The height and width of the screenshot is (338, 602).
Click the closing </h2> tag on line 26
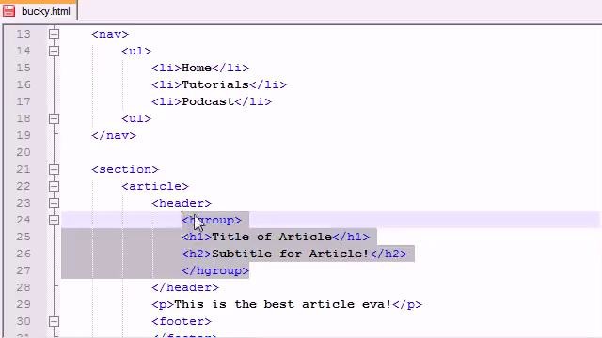pyautogui.click(x=388, y=253)
